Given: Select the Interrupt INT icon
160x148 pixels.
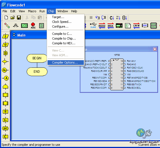Looking at the screenshot, I should click(5, 128).
